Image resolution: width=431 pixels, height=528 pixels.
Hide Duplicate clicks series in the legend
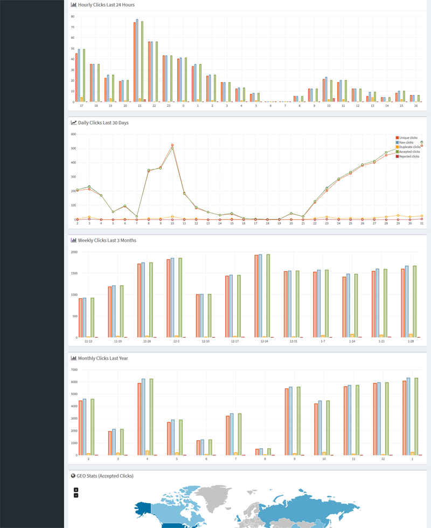click(x=409, y=147)
